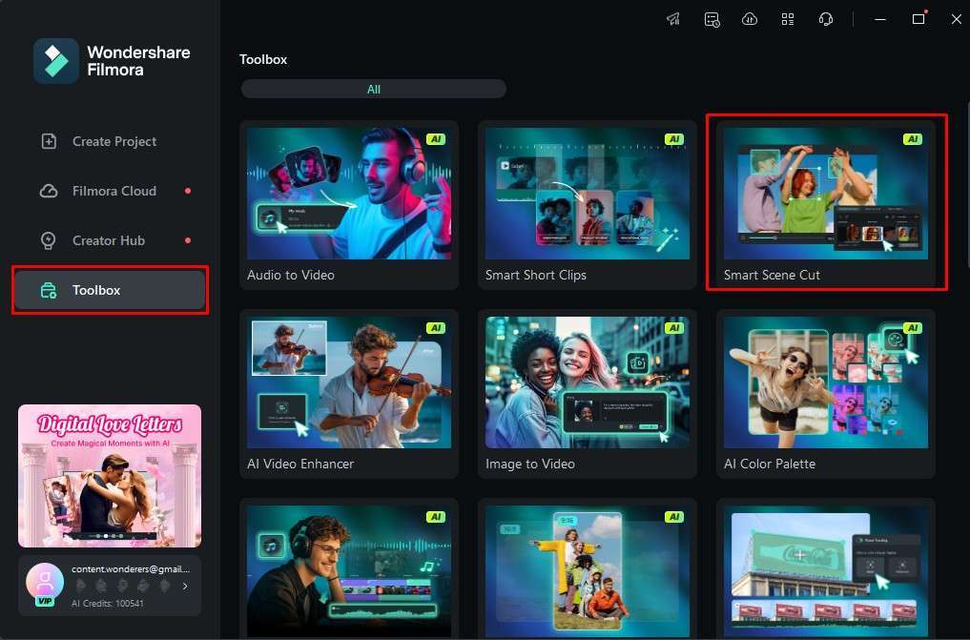
Task: Select the Toolbox sidebar item
Action: tap(110, 290)
